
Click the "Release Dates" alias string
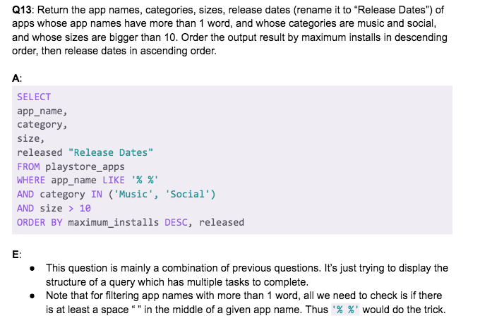point(111,152)
